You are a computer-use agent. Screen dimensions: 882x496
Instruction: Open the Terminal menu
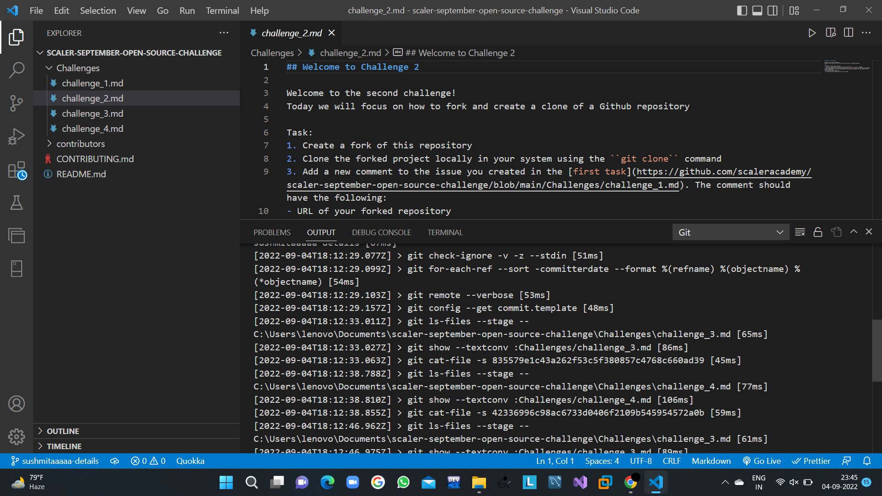coord(222,10)
